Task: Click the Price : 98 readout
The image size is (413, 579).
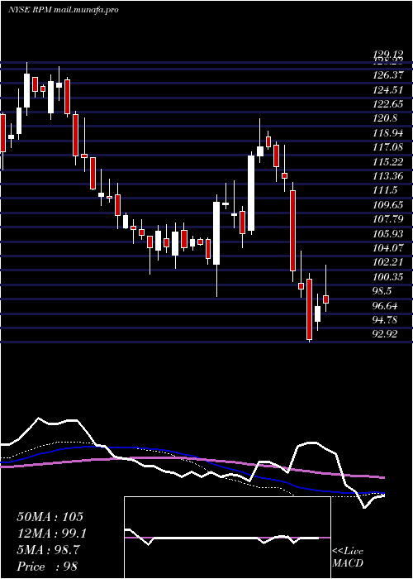Action: point(47,567)
